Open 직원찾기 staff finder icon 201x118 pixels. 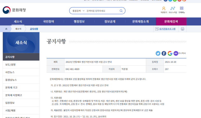164,10
